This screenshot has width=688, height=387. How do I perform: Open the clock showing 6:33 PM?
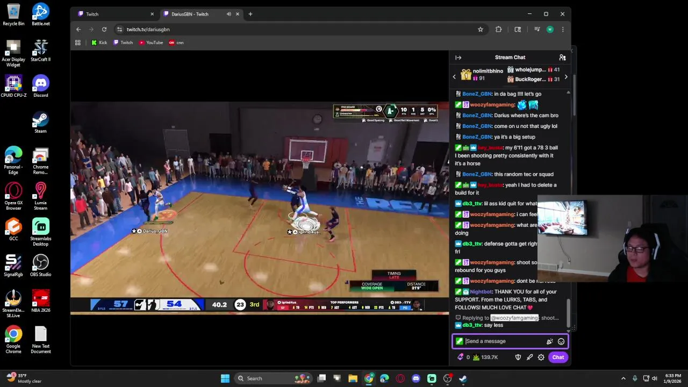tap(673, 378)
